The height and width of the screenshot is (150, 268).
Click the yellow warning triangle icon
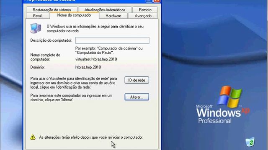33,137
